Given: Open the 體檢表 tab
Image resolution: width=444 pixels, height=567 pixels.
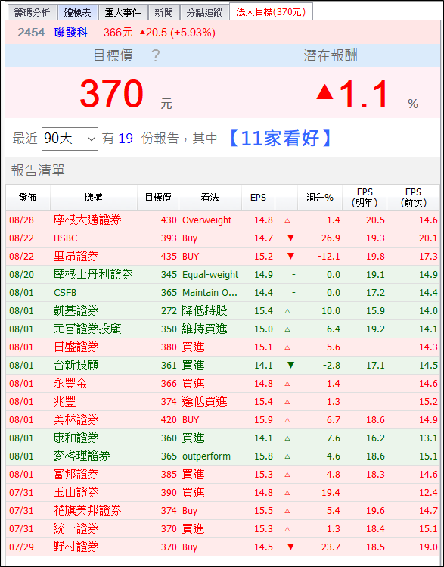Looking at the screenshot, I should [x=77, y=13].
